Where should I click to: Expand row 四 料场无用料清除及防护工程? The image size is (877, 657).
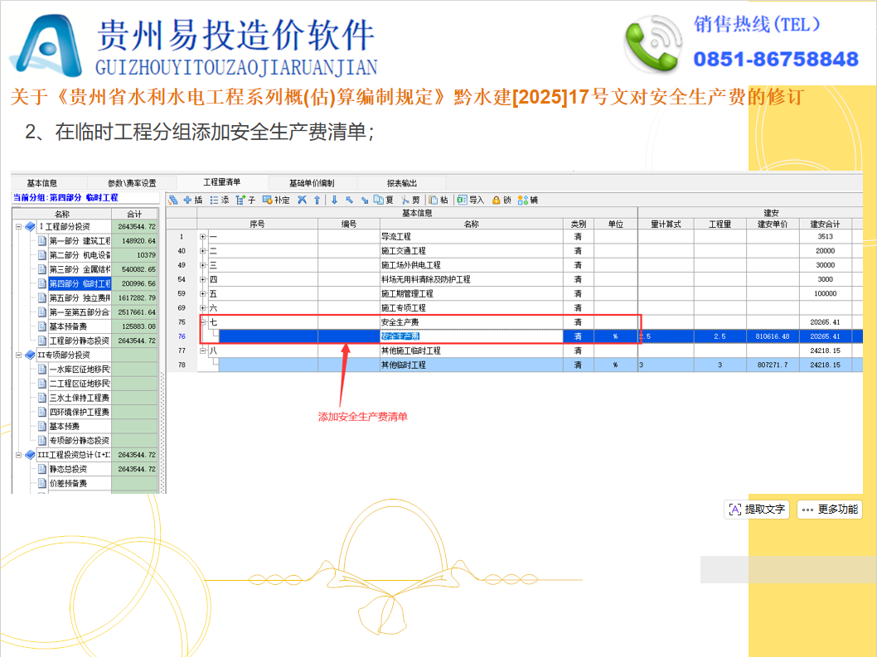pos(203,279)
